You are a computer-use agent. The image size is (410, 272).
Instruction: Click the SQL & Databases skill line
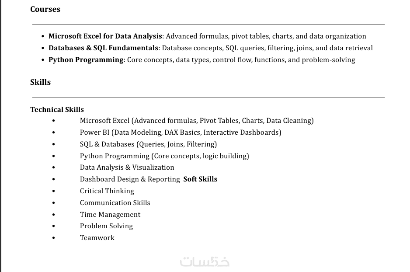coord(148,144)
